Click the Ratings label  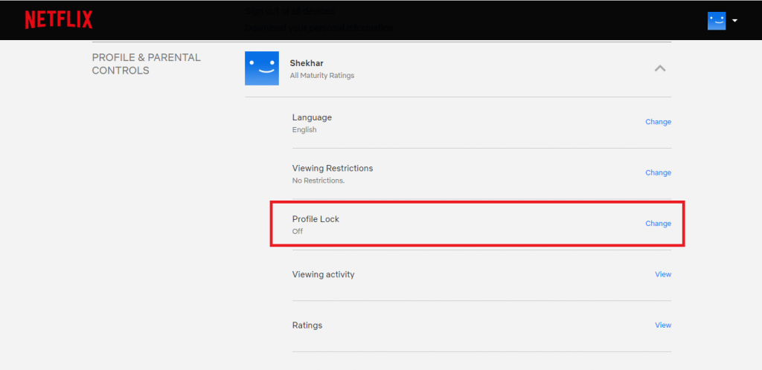point(307,325)
